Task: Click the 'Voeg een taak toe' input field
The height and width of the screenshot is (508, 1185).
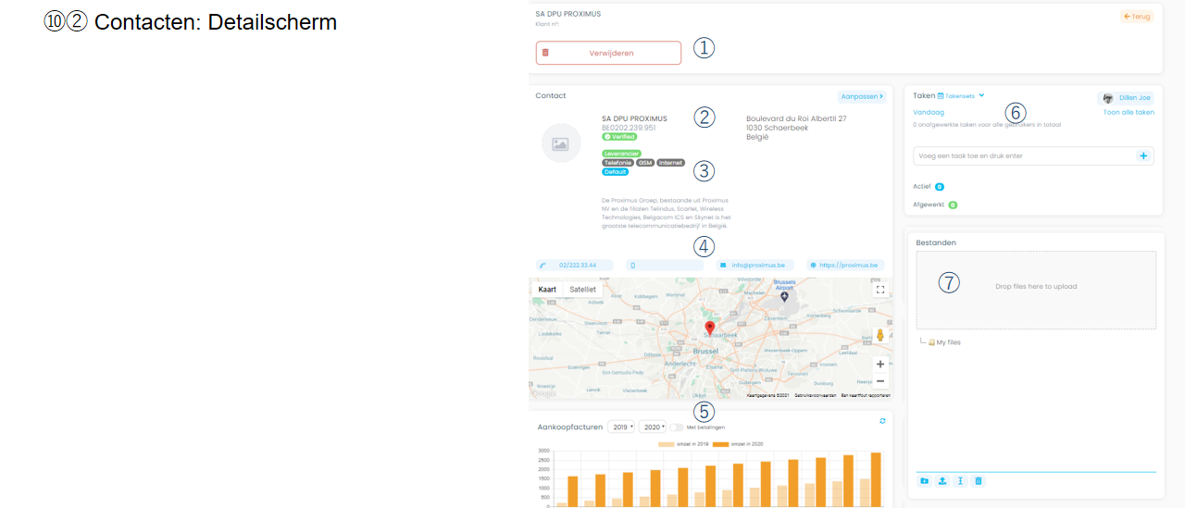Action: [1023, 156]
